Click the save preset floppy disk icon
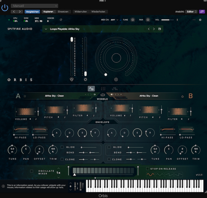 click(159, 29)
